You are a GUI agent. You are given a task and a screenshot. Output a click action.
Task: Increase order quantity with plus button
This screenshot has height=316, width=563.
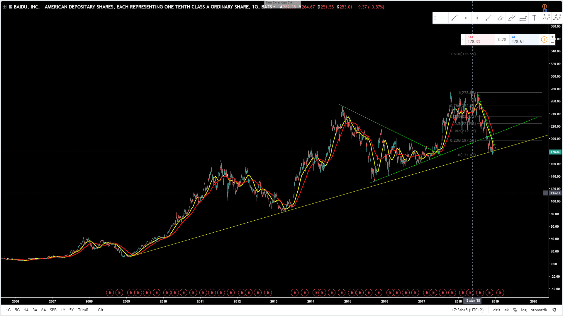pyautogui.click(x=552, y=37)
